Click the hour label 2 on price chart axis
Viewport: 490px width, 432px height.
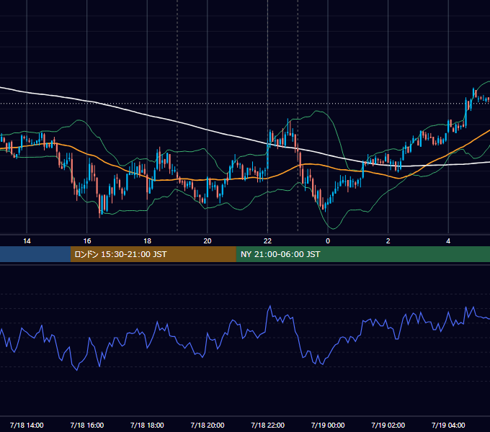[x=388, y=241]
